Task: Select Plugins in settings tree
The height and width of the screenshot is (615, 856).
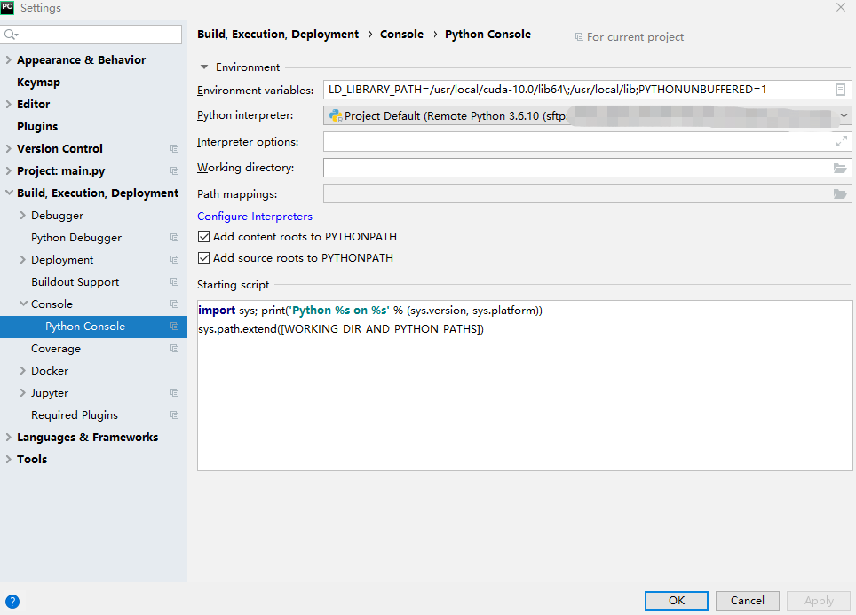Action: 37,126
